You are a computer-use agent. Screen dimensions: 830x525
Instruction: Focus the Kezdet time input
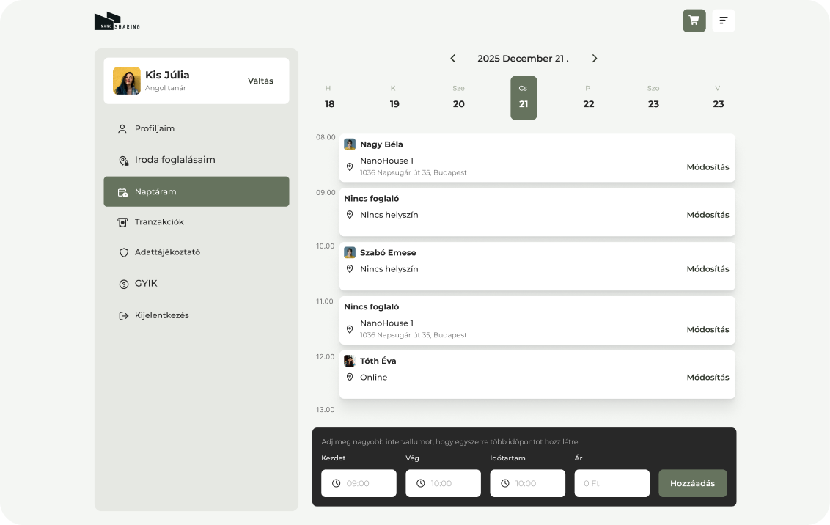(x=359, y=483)
